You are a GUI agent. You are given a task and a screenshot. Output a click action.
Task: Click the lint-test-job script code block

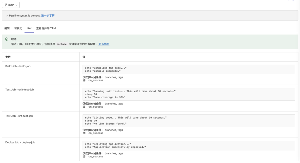point(189,121)
